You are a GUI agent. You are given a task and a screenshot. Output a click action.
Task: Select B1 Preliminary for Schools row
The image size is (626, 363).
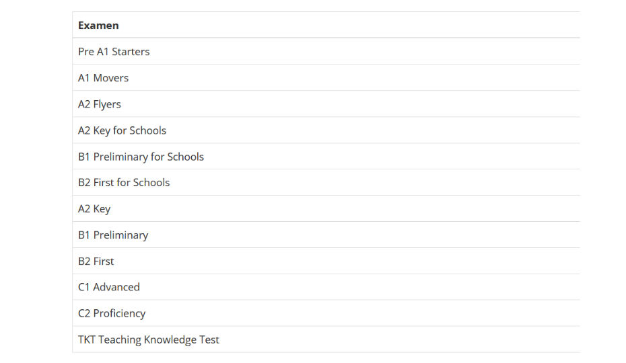click(326, 157)
